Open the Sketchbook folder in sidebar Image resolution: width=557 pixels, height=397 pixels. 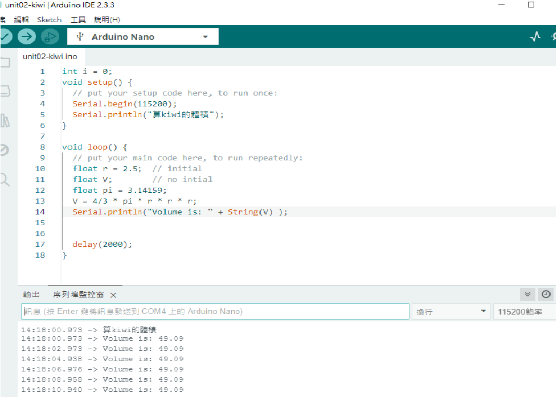point(5,63)
